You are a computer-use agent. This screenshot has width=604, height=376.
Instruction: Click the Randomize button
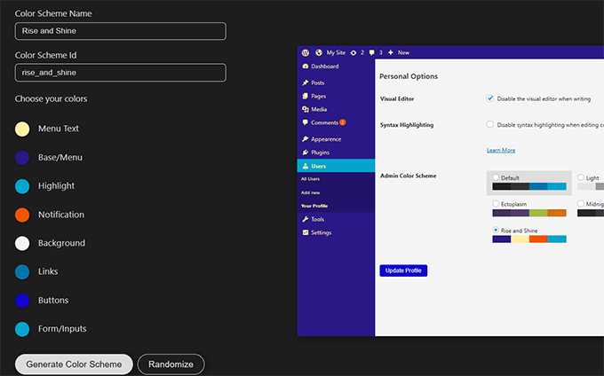click(x=171, y=364)
